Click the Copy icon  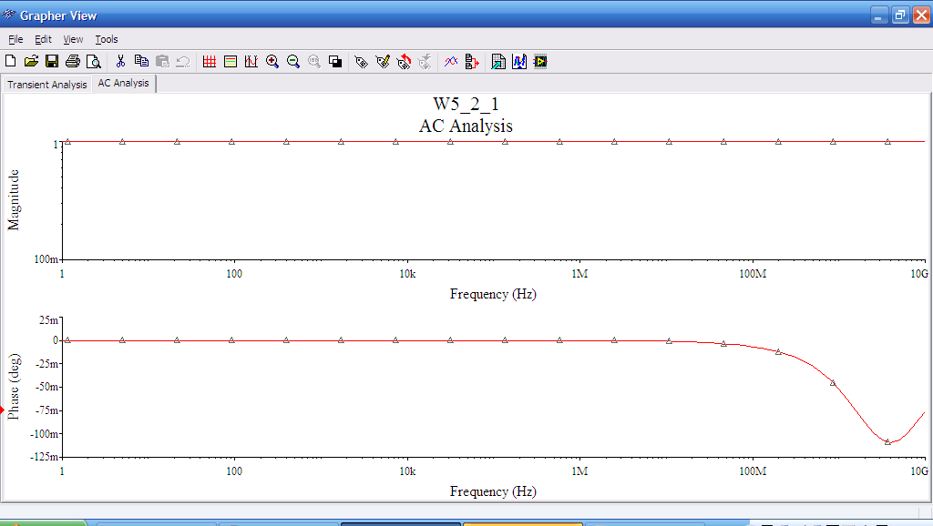point(141,61)
